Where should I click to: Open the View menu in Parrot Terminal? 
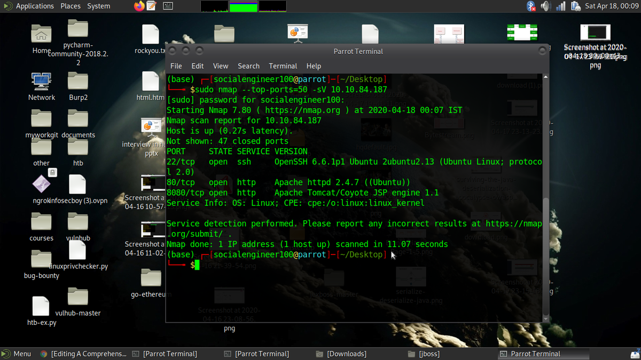click(221, 66)
